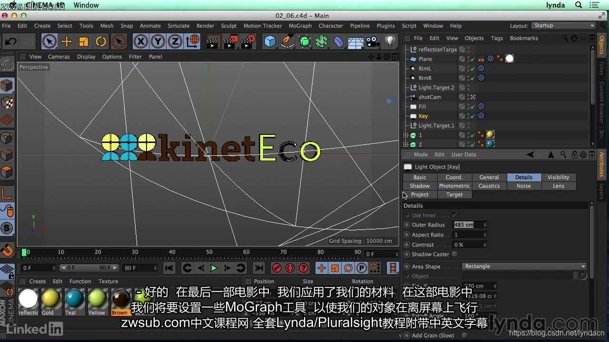Click Go to End of animation

click(x=259, y=268)
